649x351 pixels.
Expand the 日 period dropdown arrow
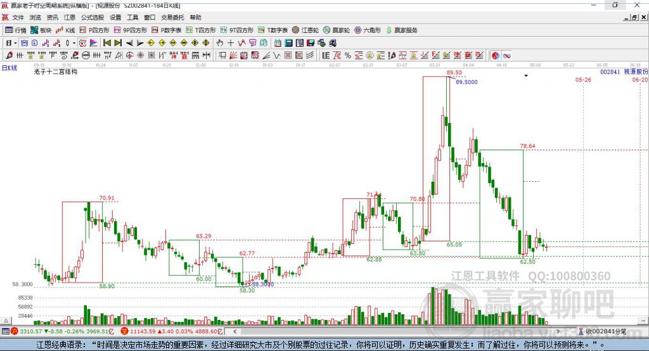coord(15,43)
